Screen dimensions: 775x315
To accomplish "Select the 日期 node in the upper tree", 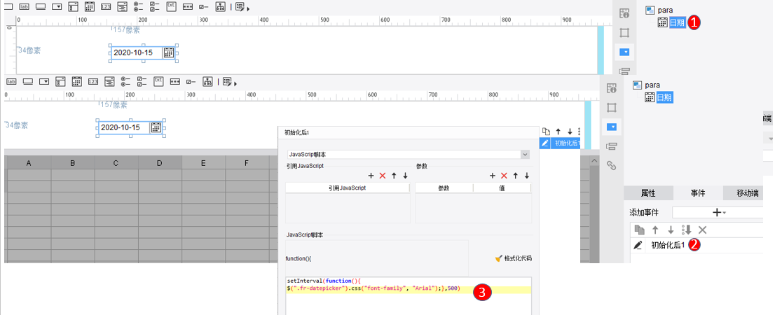I will (678, 22).
